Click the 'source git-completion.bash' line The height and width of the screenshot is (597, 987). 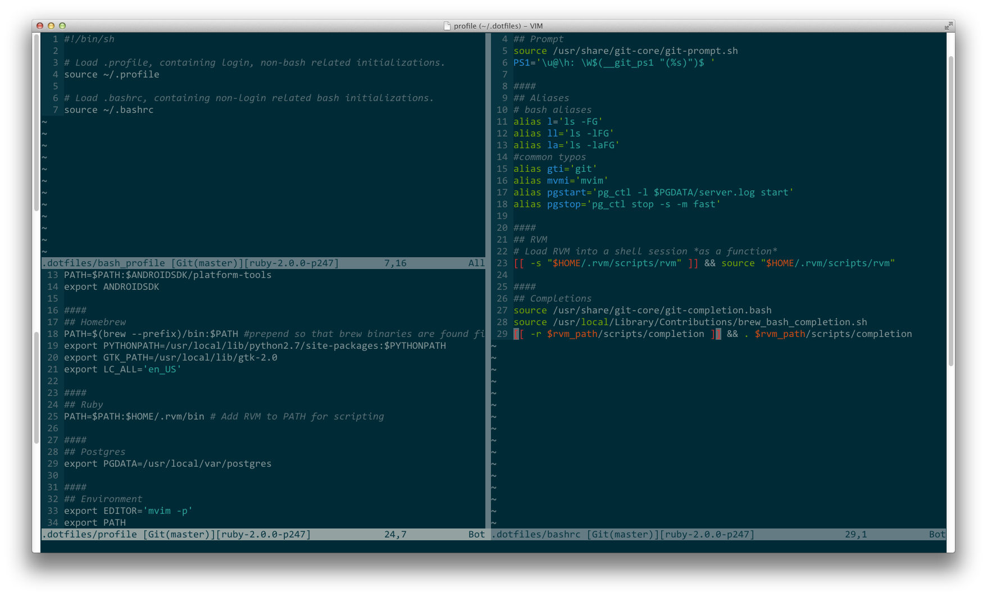pos(643,310)
